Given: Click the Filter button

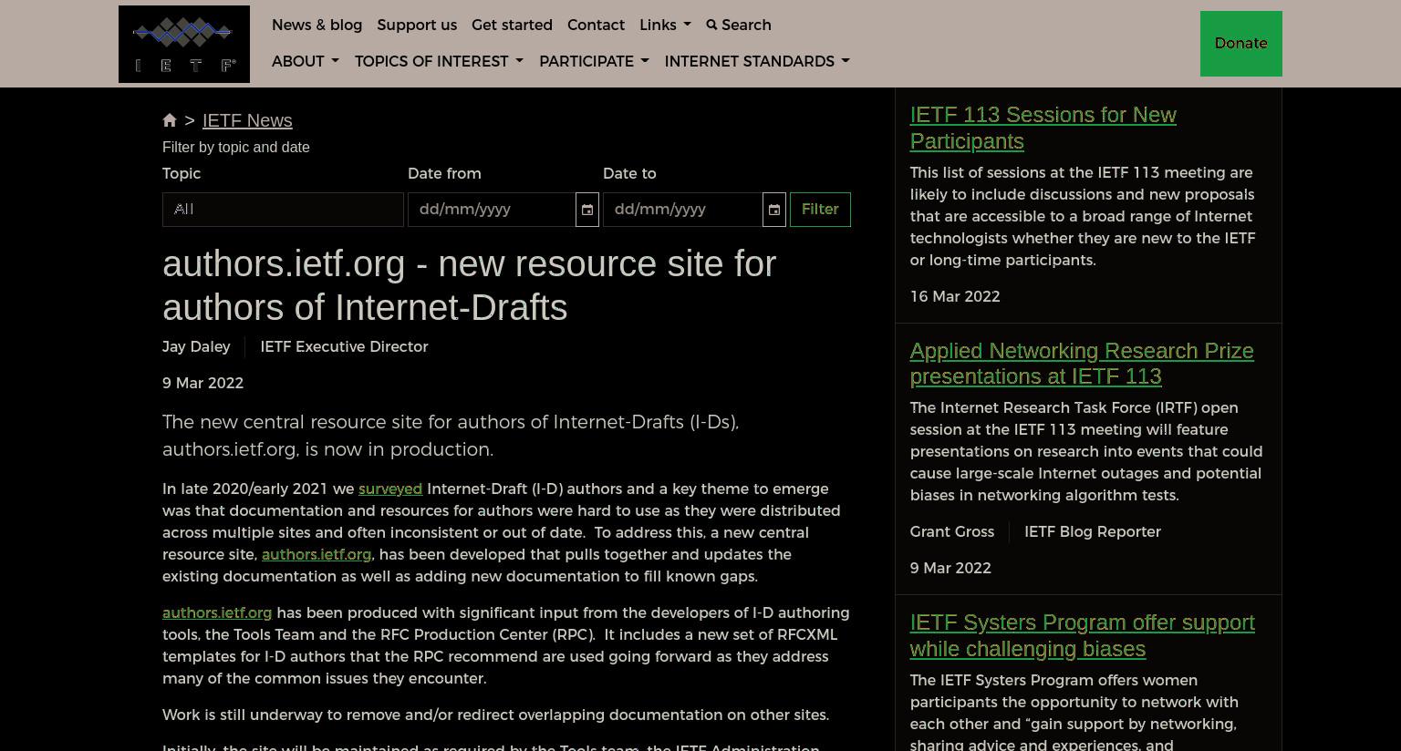Looking at the screenshot, I should click(x=820, y=210).
